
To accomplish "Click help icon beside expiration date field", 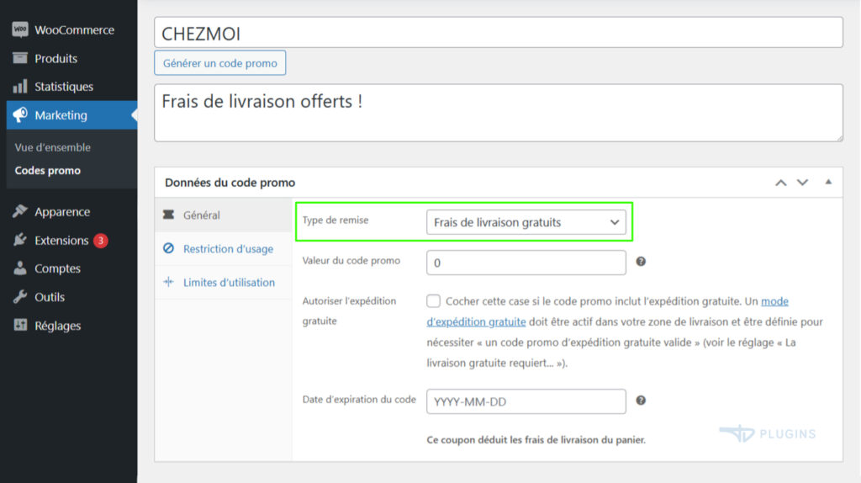I will (641, 401).
